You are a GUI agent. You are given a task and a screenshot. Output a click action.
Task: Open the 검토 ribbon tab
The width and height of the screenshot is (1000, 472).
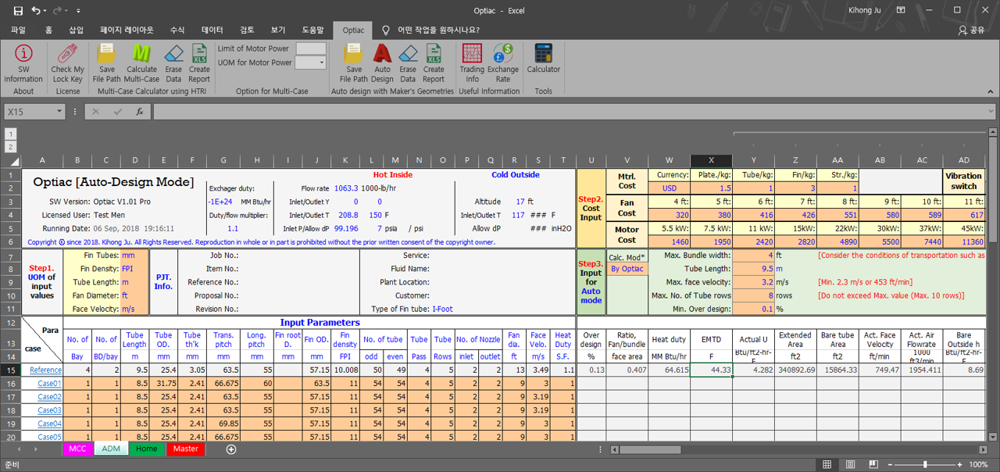[x=247, y=30]
